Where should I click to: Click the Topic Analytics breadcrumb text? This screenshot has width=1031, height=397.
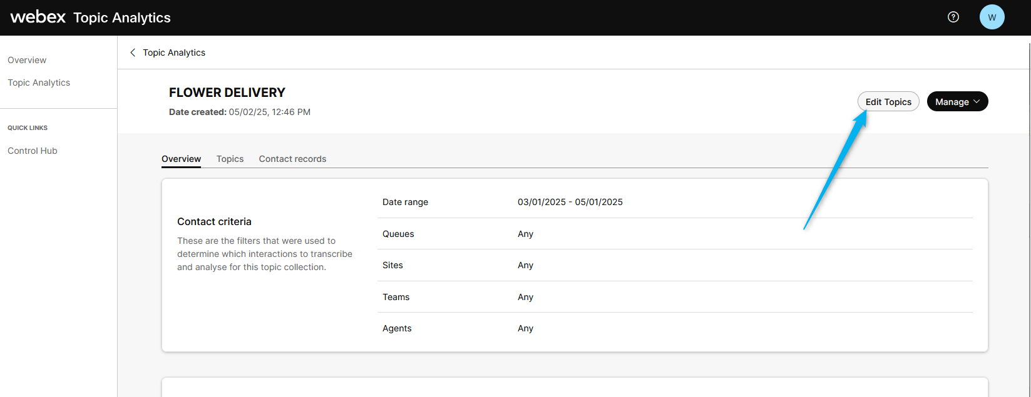click(x=174, y=53)
